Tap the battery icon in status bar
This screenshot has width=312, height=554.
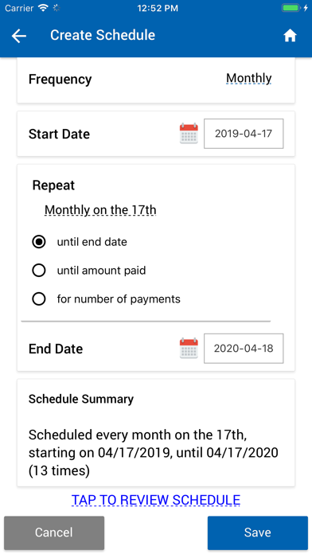291,8
